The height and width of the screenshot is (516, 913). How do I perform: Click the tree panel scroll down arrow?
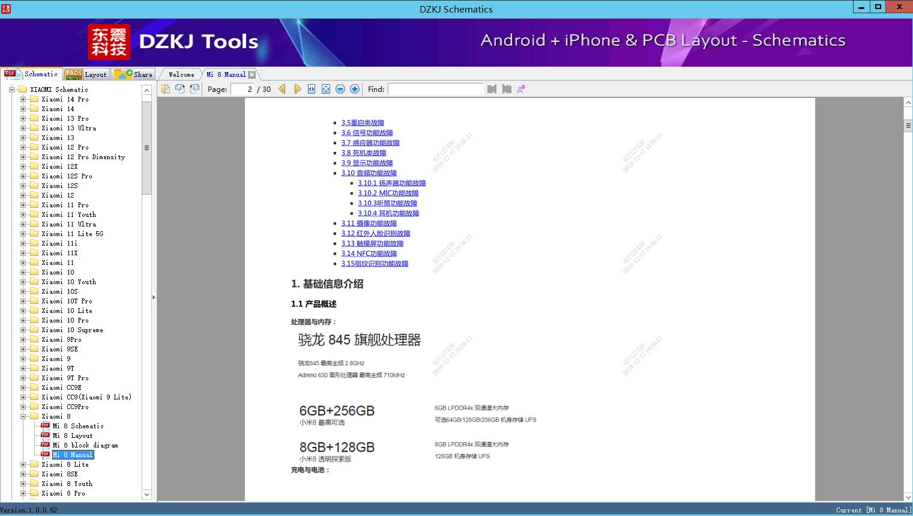point(146,494)
